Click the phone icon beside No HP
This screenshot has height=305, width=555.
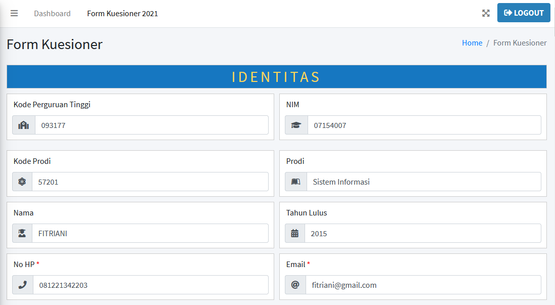pos(23,285)
